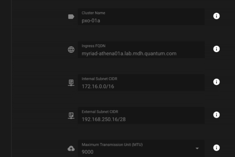This screenshot has height=157, width=235.
Task: Select the IP network icon for External Subnet CIDR
Action: tap(71, 116)
